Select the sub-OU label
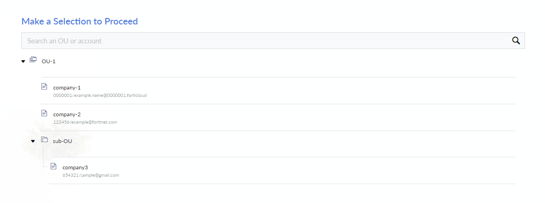Image resolution: width=545 pixels, height=203 pixels. coord(63,141)
